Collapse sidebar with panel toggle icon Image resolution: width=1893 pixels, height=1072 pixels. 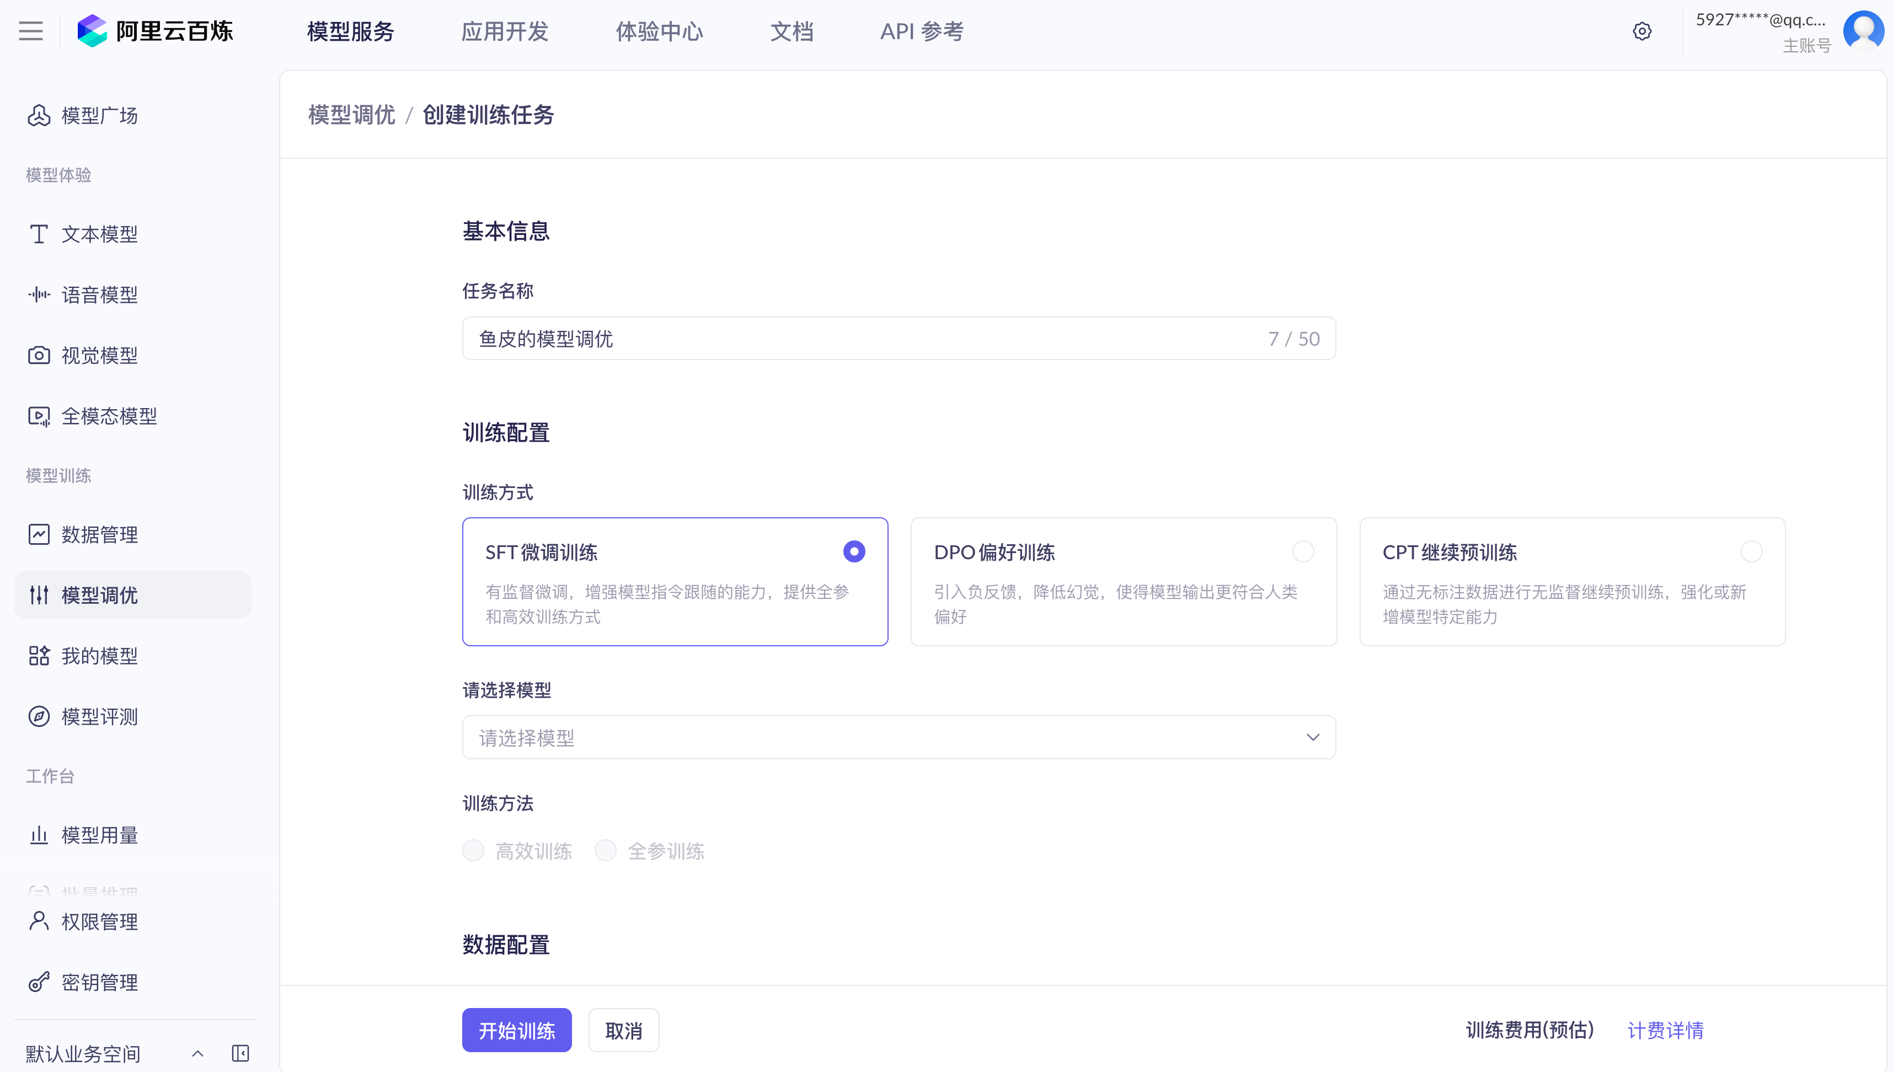(x=240, y=1053)
